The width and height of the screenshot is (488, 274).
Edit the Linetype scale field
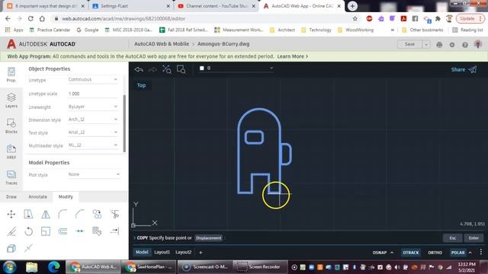tap(93, 94)
